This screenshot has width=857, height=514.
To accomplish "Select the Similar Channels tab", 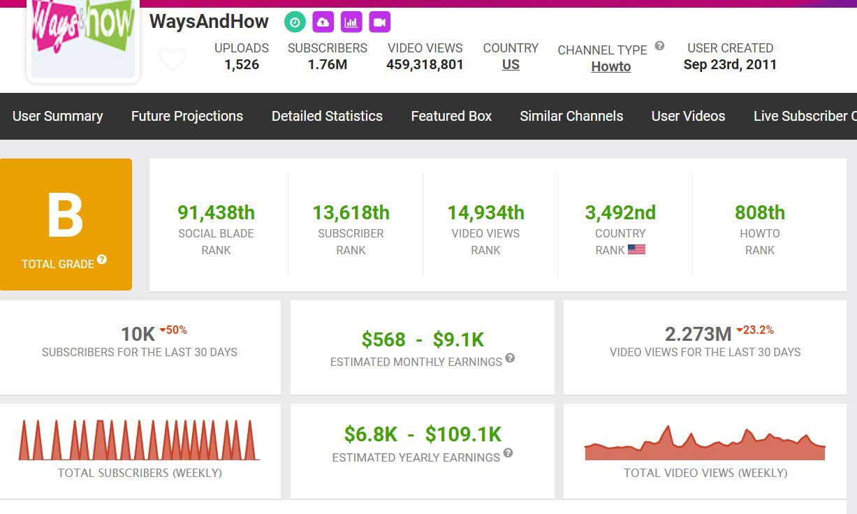I will point(571,116).
